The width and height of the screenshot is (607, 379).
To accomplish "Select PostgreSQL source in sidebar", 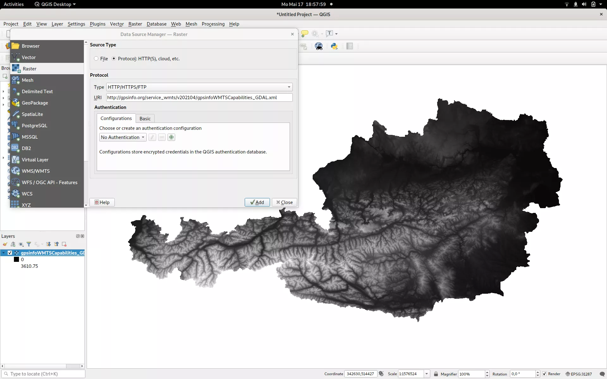I will click(34, 125).
